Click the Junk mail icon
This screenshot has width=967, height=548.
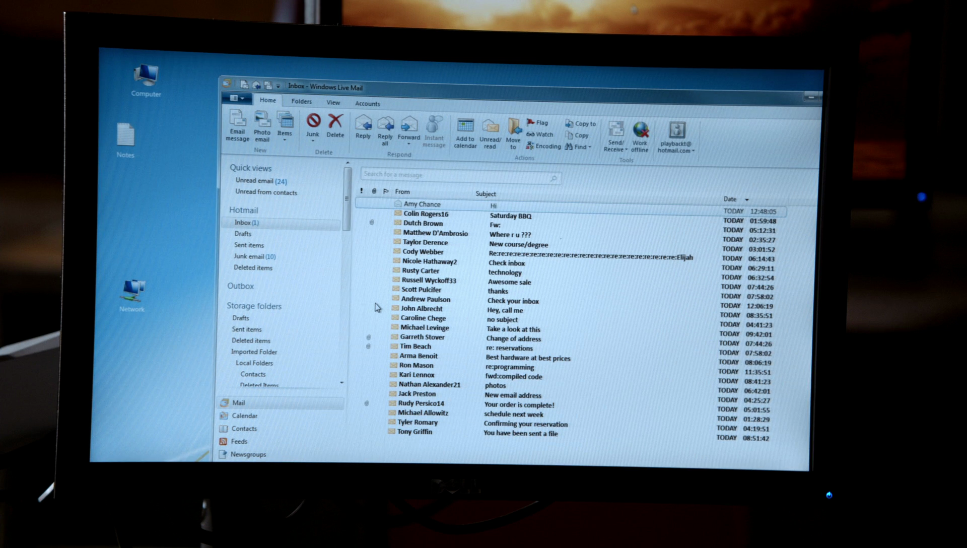313,121
